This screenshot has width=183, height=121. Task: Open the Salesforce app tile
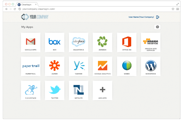point(79,42)
